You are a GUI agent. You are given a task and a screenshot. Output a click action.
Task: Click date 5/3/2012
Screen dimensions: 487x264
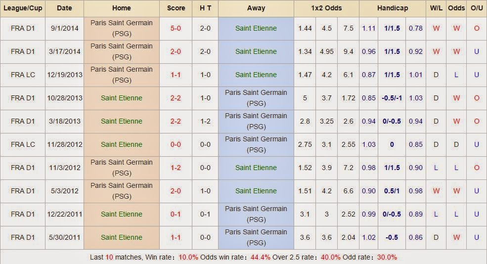point(65,191)
